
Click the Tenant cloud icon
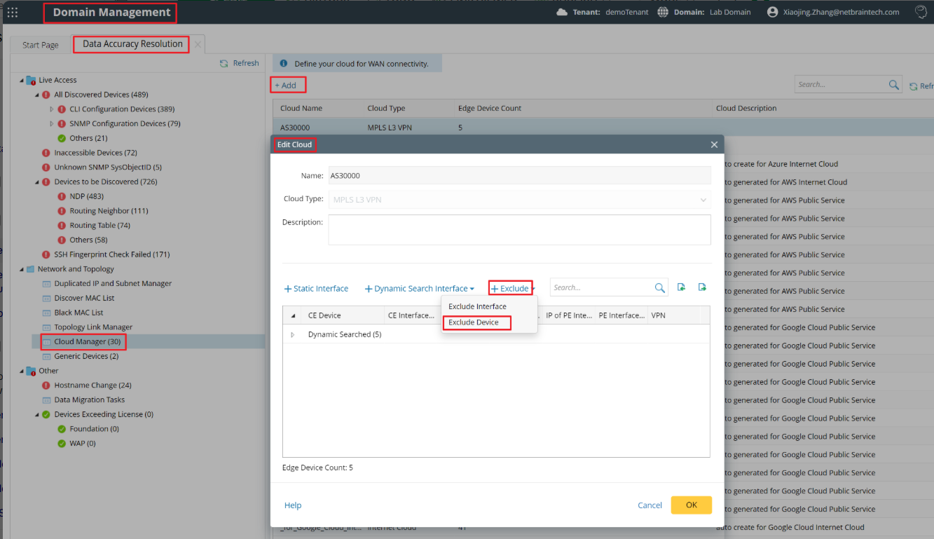561,12
